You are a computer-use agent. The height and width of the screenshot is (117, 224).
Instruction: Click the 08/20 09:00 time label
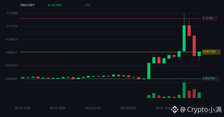128,108
